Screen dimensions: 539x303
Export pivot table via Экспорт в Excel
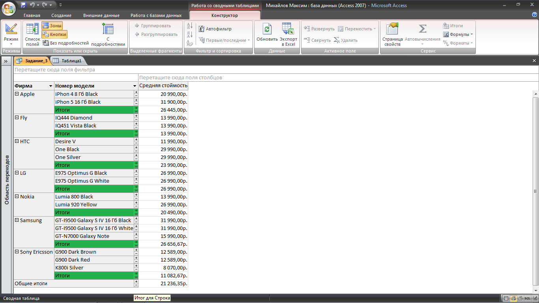tap(288, 34)
